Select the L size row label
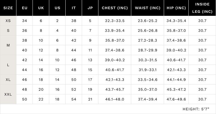The height and width of the screenshot is (114, 216). [x=8, y=65]
